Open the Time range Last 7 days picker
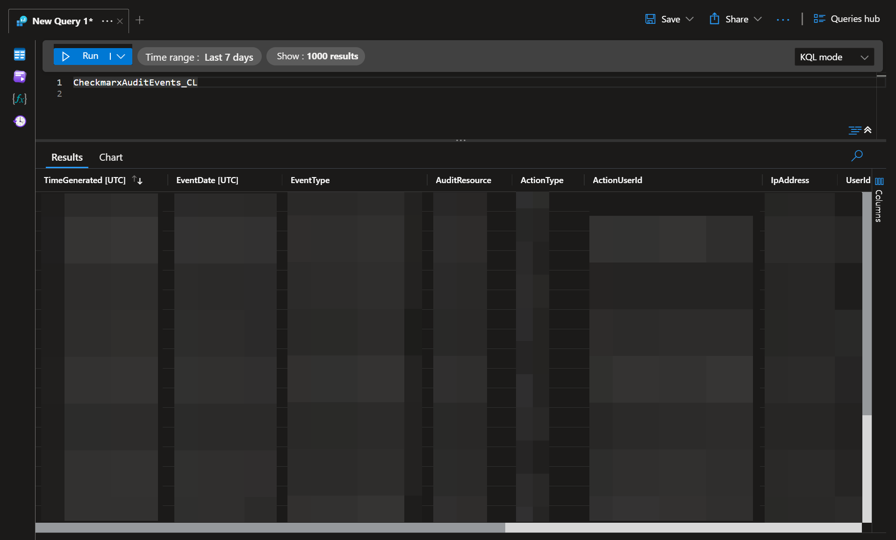Image resolution: width=896 pixels, height=540 pixels. pos(200,57)
